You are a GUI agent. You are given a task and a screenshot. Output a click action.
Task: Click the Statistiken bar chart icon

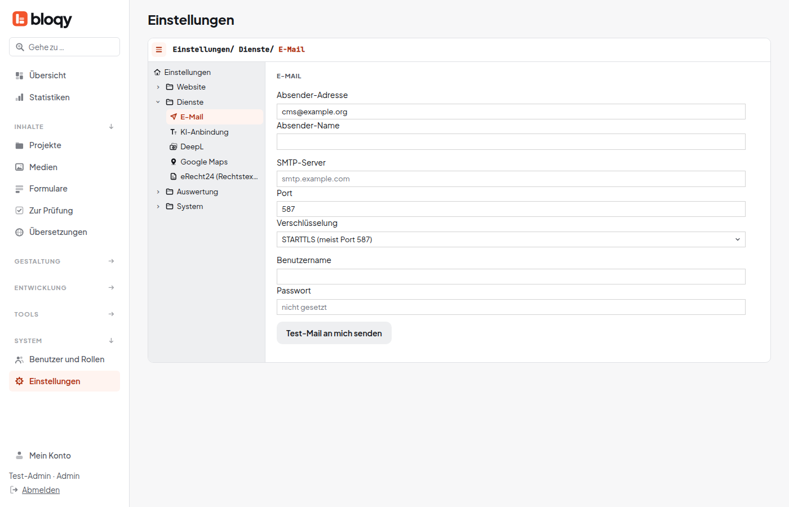[19, 97]
